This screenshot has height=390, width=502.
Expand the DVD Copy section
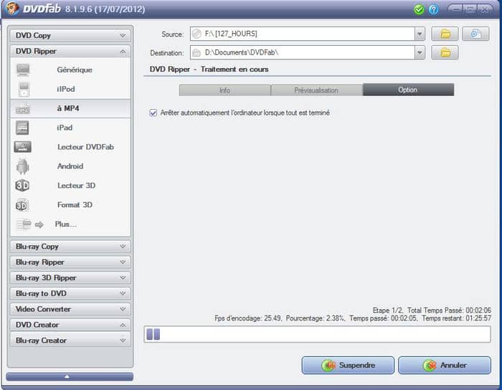pyautogui.click(x=70, y=35)
